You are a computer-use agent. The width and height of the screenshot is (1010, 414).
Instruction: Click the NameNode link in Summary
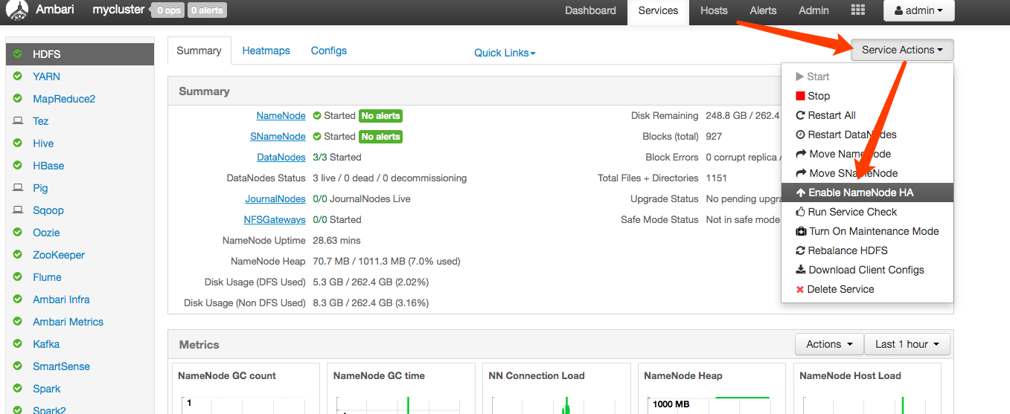281,116
